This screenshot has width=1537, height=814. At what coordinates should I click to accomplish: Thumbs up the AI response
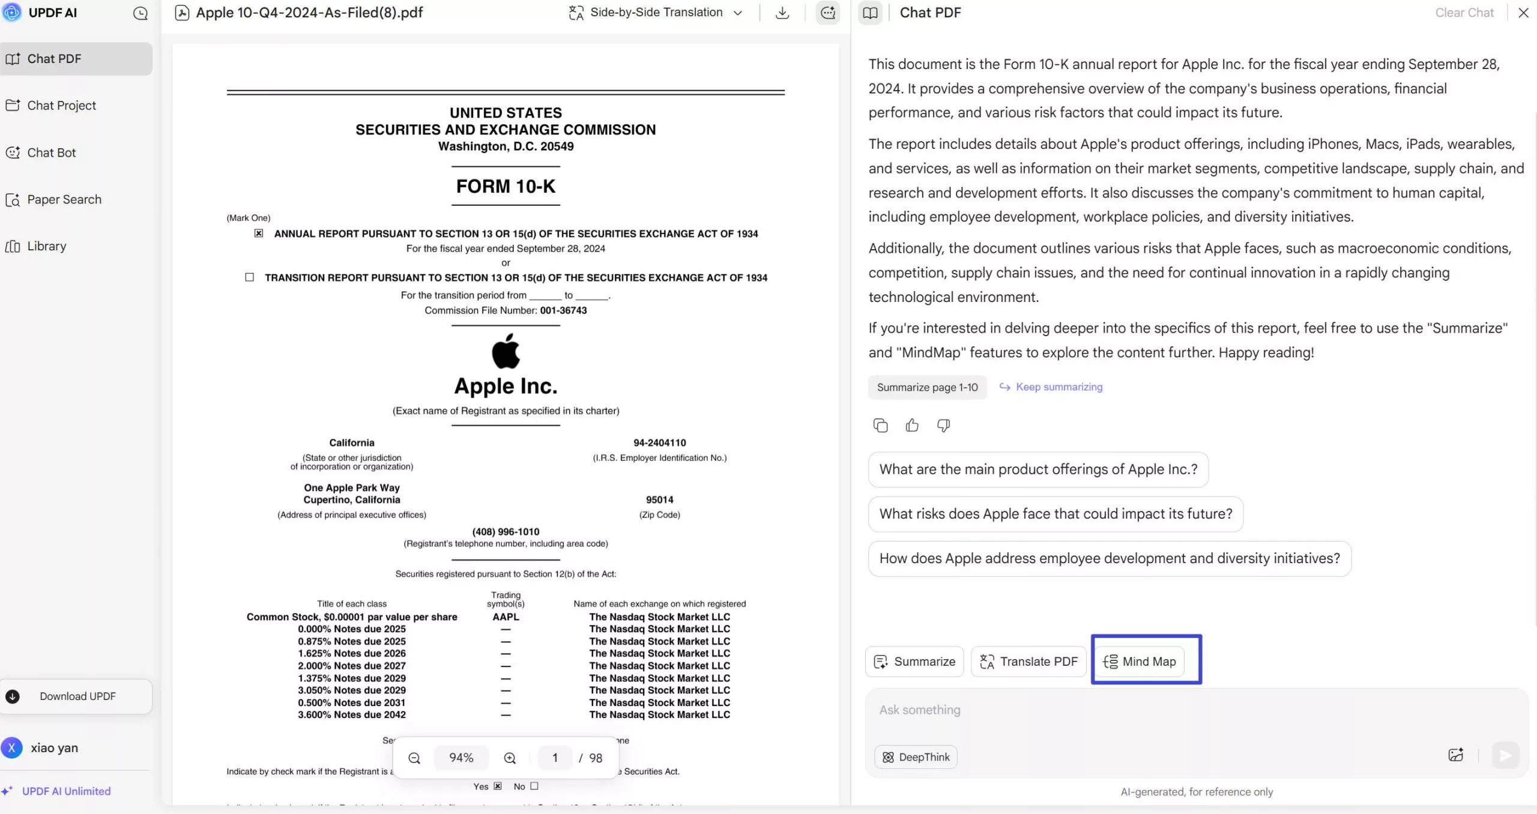[x=911, y=425]
